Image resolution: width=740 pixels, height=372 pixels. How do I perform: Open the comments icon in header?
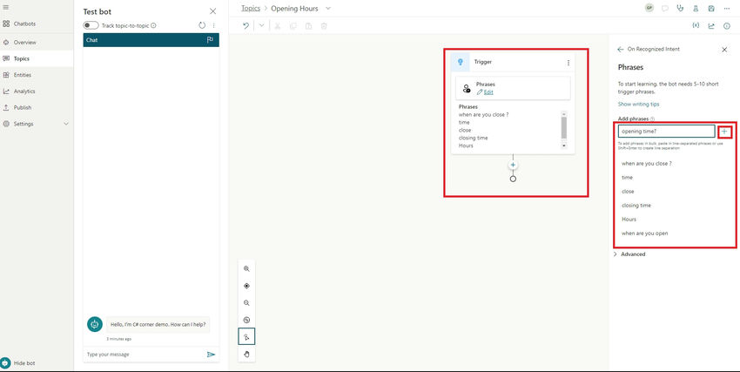pos(665,9)
